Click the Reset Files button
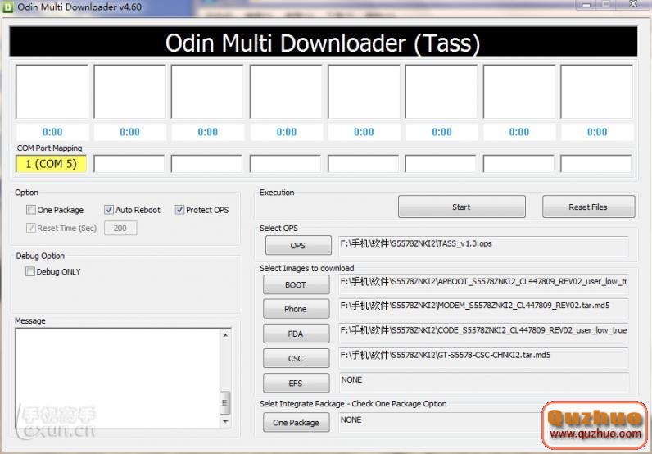 tap(588, 207)
